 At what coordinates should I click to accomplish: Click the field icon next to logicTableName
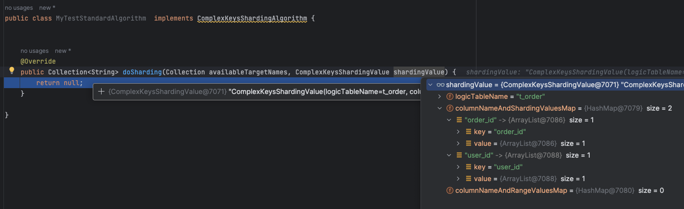[x=450, y=96]
